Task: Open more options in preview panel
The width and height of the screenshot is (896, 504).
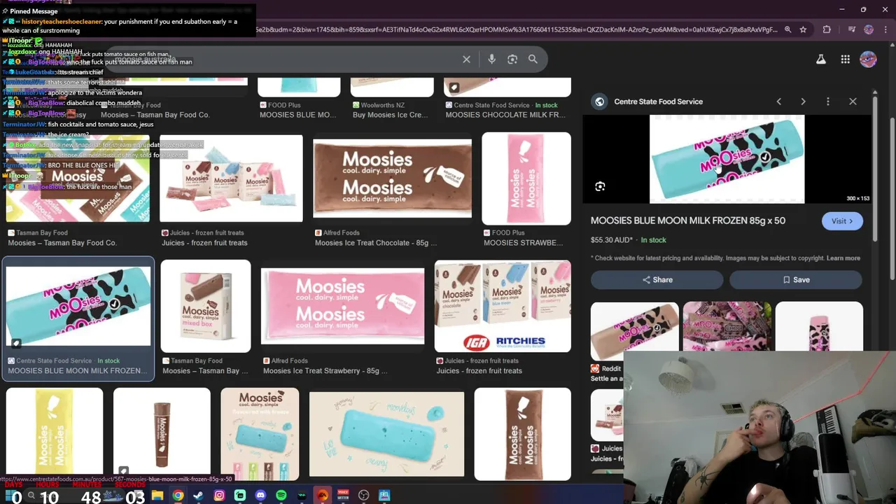Action: point(827,101)
